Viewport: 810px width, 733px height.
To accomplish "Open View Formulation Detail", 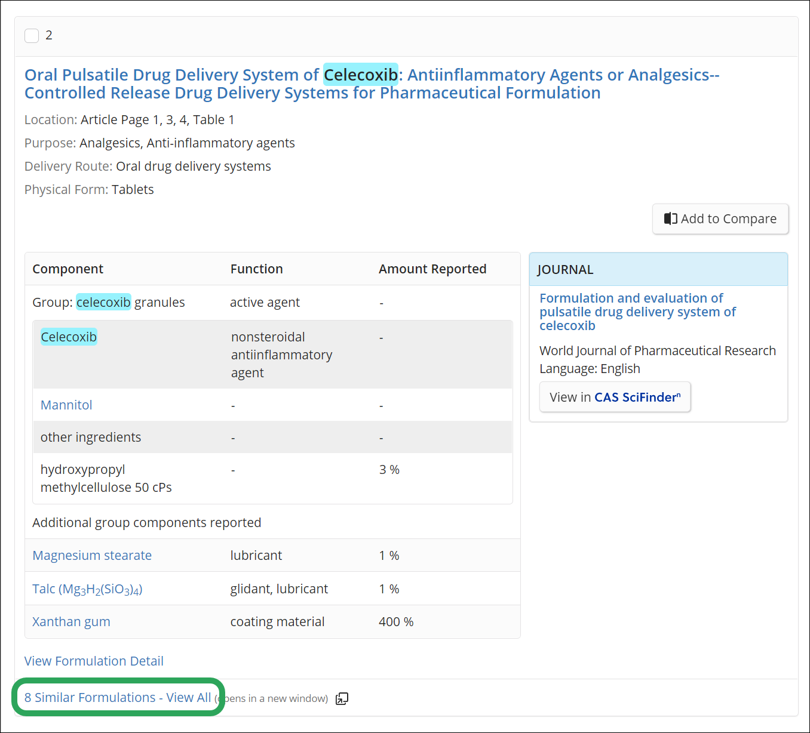I will coord(93,661).
